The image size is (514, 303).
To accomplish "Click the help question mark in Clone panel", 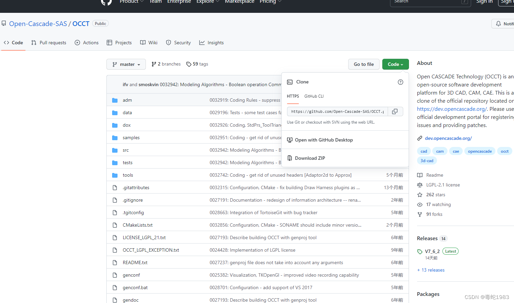I will click(401, 82).
